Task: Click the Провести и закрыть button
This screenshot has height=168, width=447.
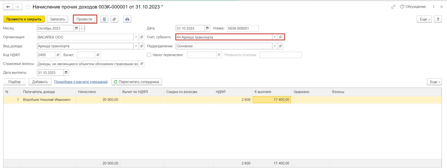Action: (x=24, y=19)
